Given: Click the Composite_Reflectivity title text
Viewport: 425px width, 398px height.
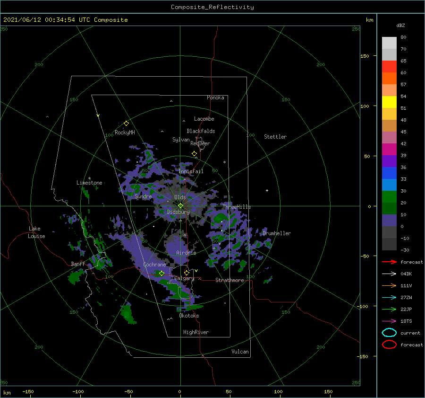Looking at the screenshot, I should 212,7.
